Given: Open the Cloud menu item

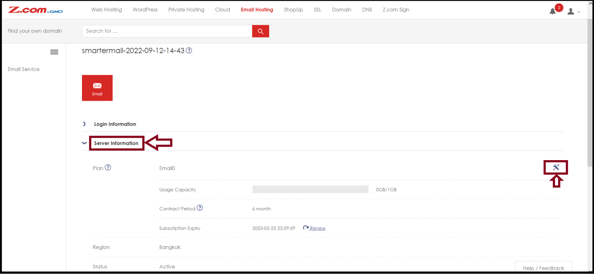Looking at the screenshot, I should tap(222, 10).
